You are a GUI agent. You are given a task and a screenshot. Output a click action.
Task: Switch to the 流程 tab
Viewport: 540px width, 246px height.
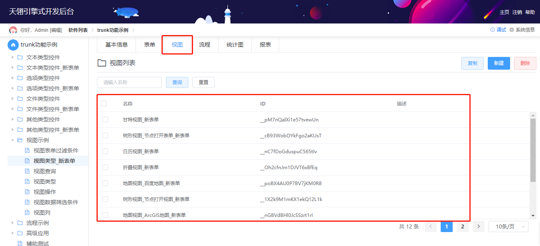pyautogui.click(x=205, y=45)
